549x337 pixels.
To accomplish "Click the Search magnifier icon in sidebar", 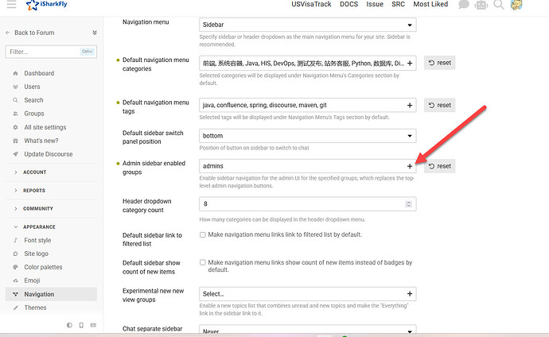I will (x=15, y=100).
